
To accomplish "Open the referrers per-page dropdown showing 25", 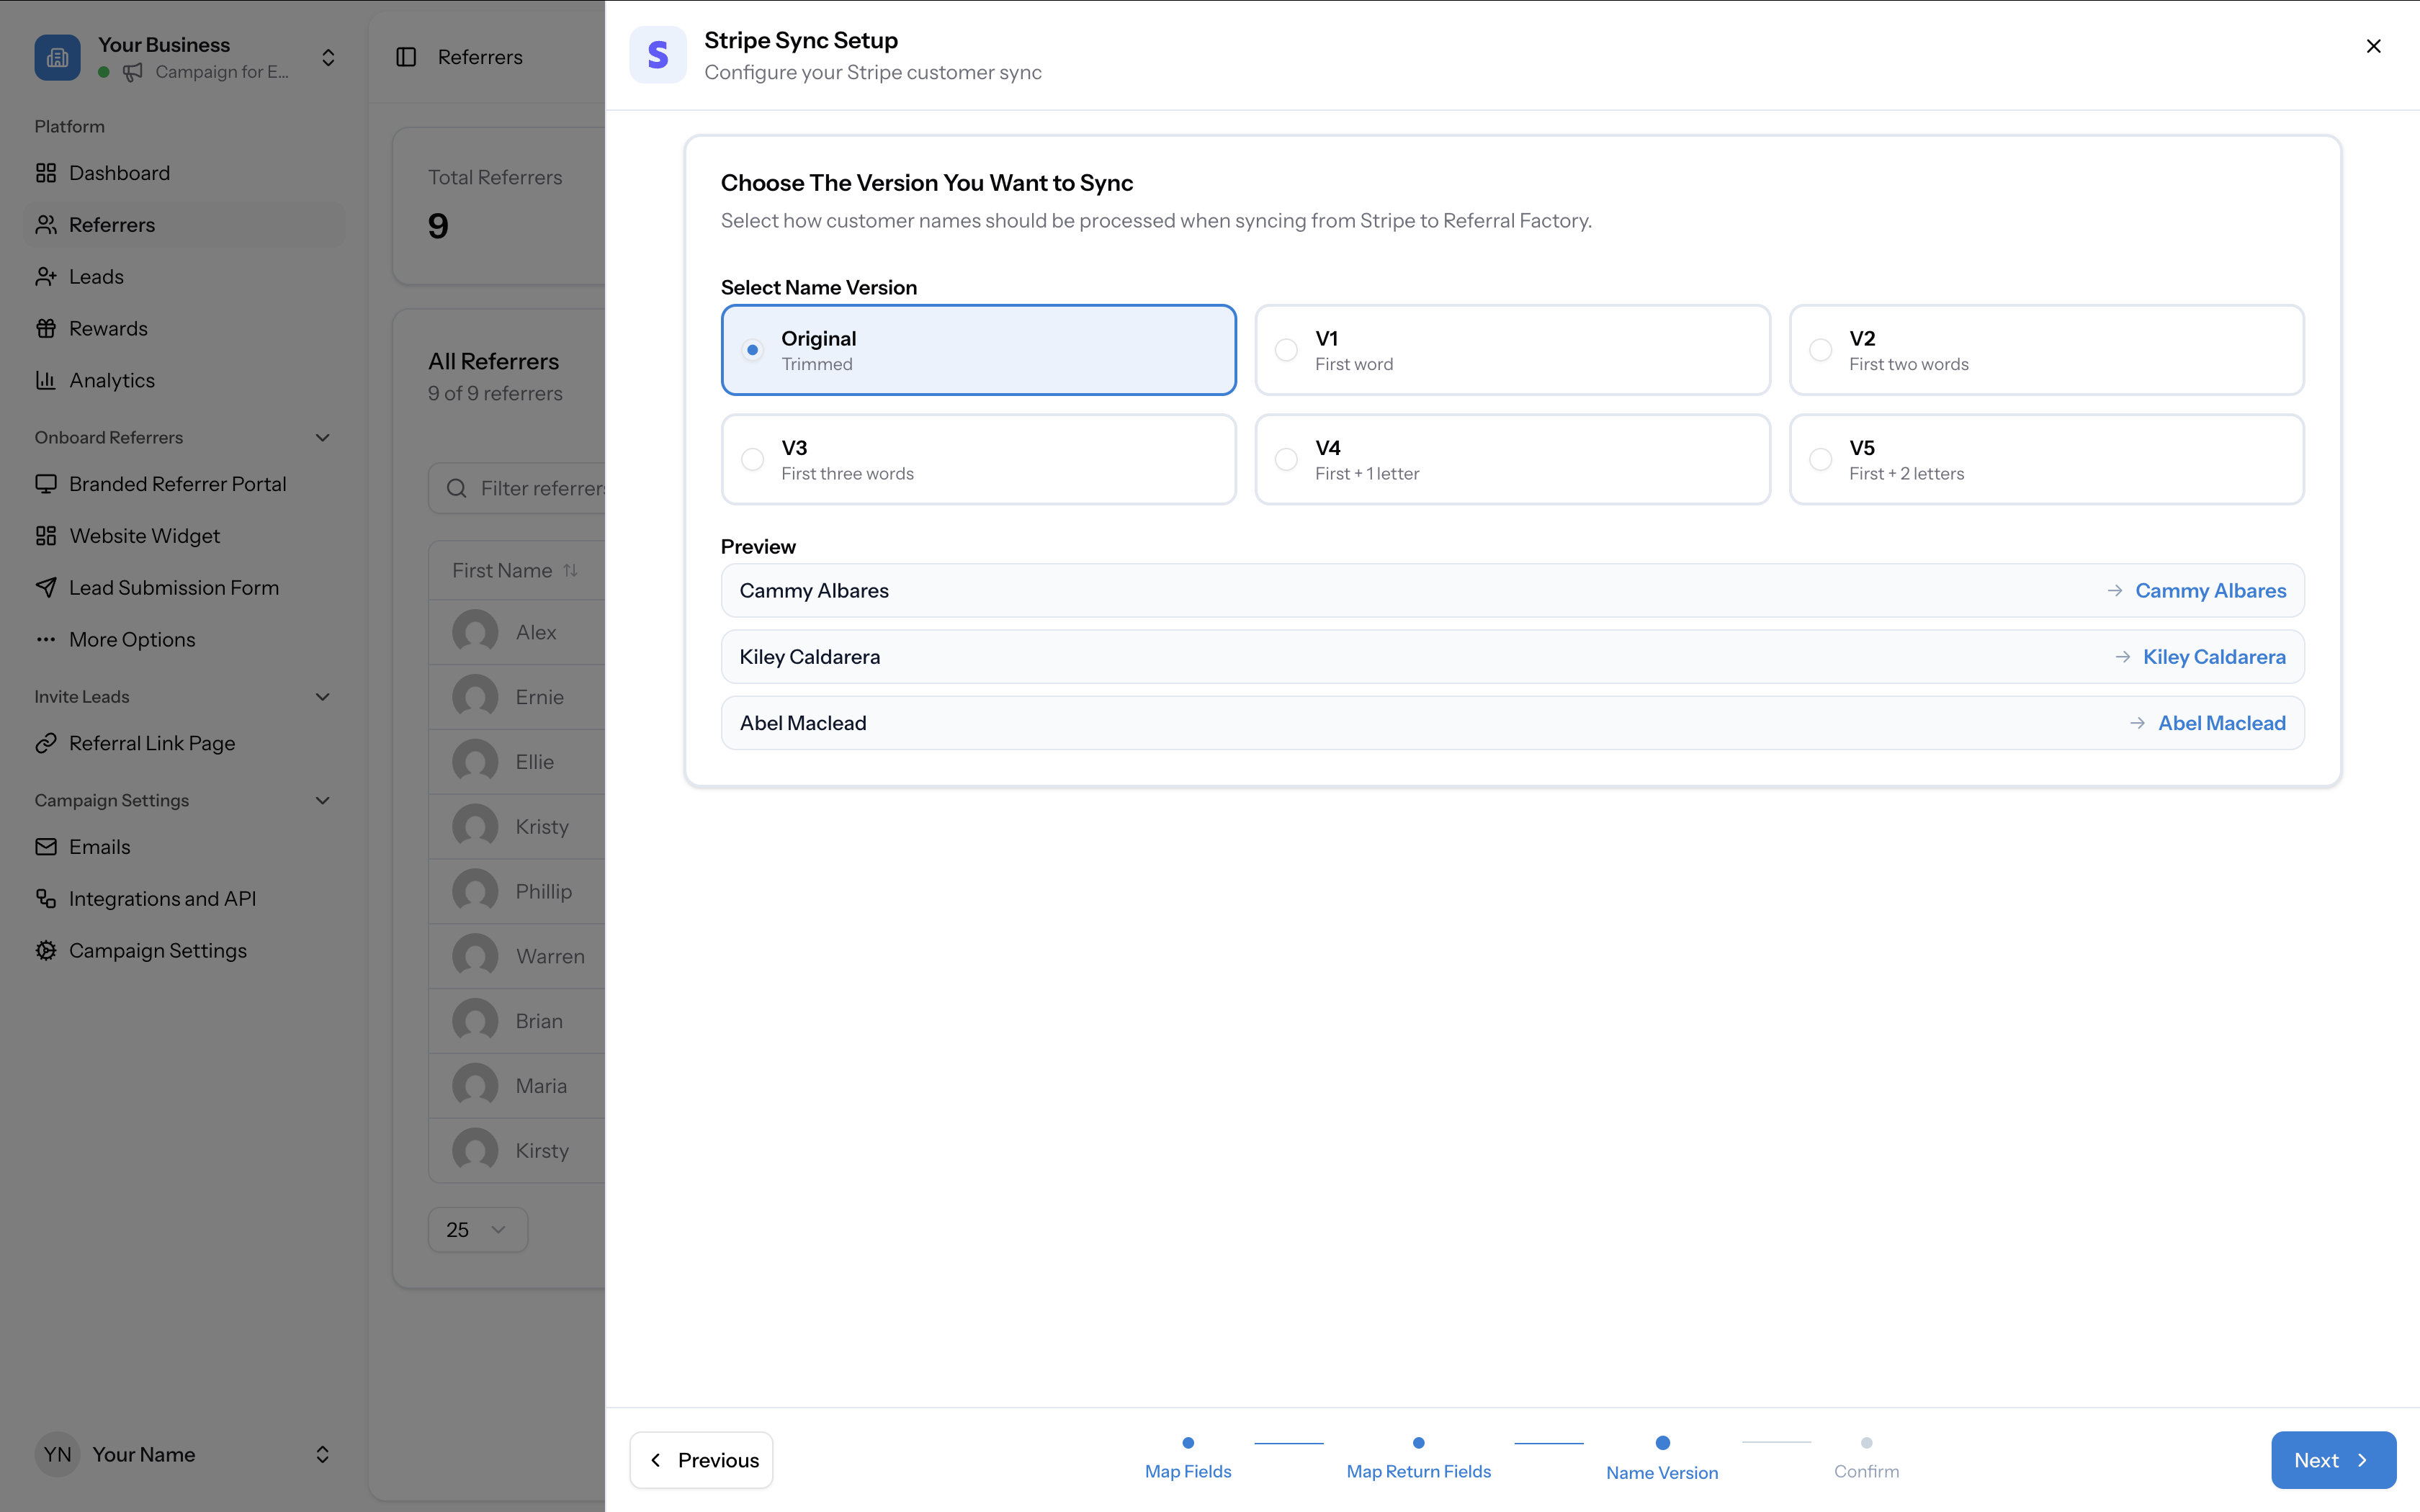I will (477, 1229).
